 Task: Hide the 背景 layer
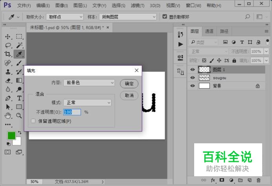click(x=192, y=86)
